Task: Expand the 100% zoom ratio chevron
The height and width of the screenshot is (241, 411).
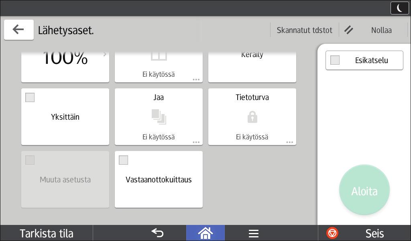Action: click(x=105, y=54)
